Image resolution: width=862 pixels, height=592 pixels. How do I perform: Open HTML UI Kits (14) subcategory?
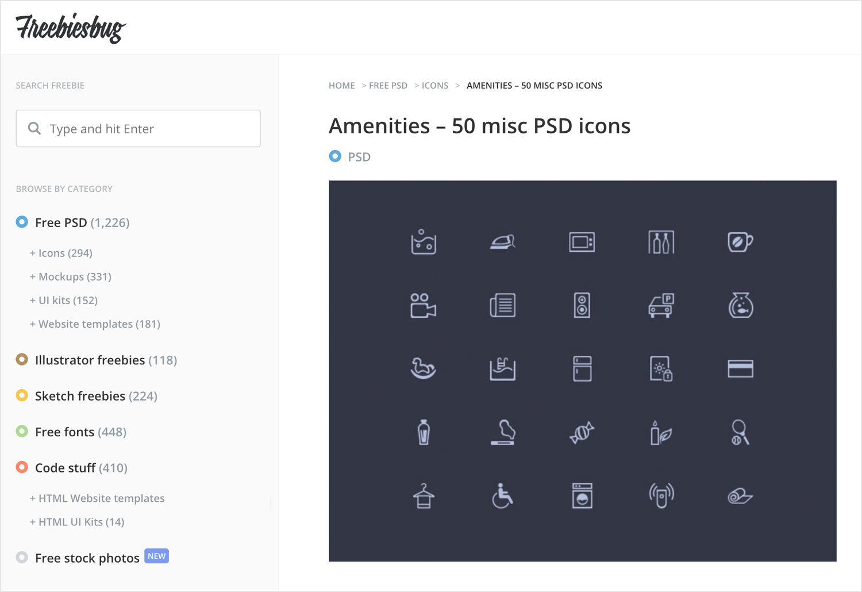coord(77,522)
